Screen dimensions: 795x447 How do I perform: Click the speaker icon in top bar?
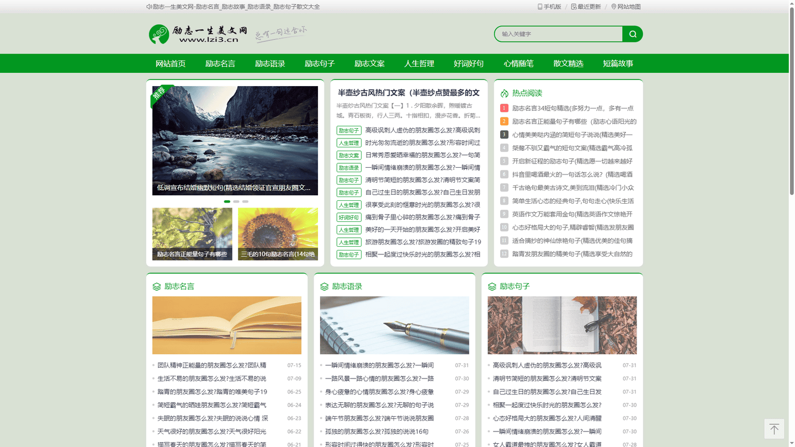point(149,7)
